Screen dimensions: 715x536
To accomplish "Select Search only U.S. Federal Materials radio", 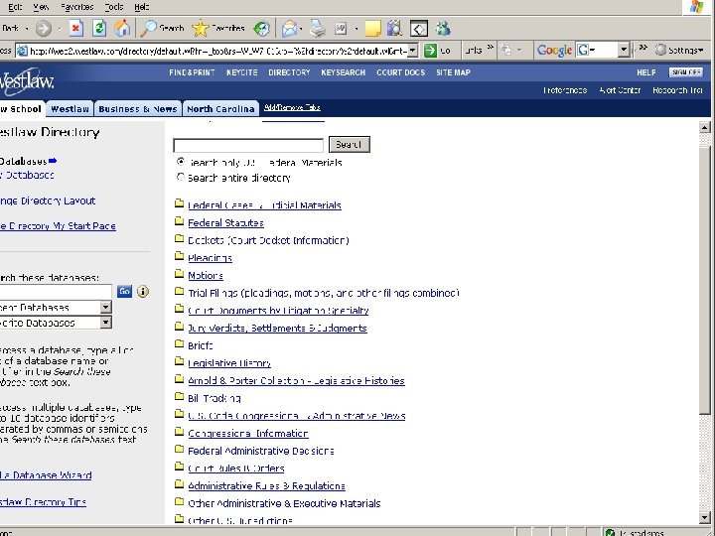I will tap(181, 162).
